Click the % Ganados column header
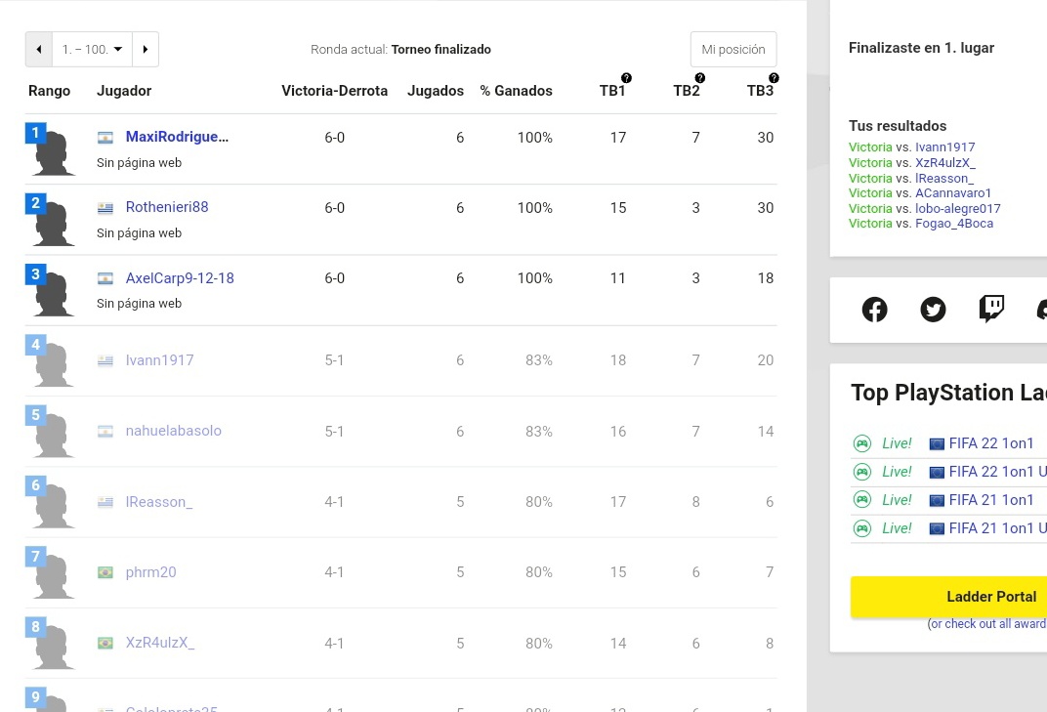Image resolution: width=1047 pixels, height=712 pixels. 516,91
